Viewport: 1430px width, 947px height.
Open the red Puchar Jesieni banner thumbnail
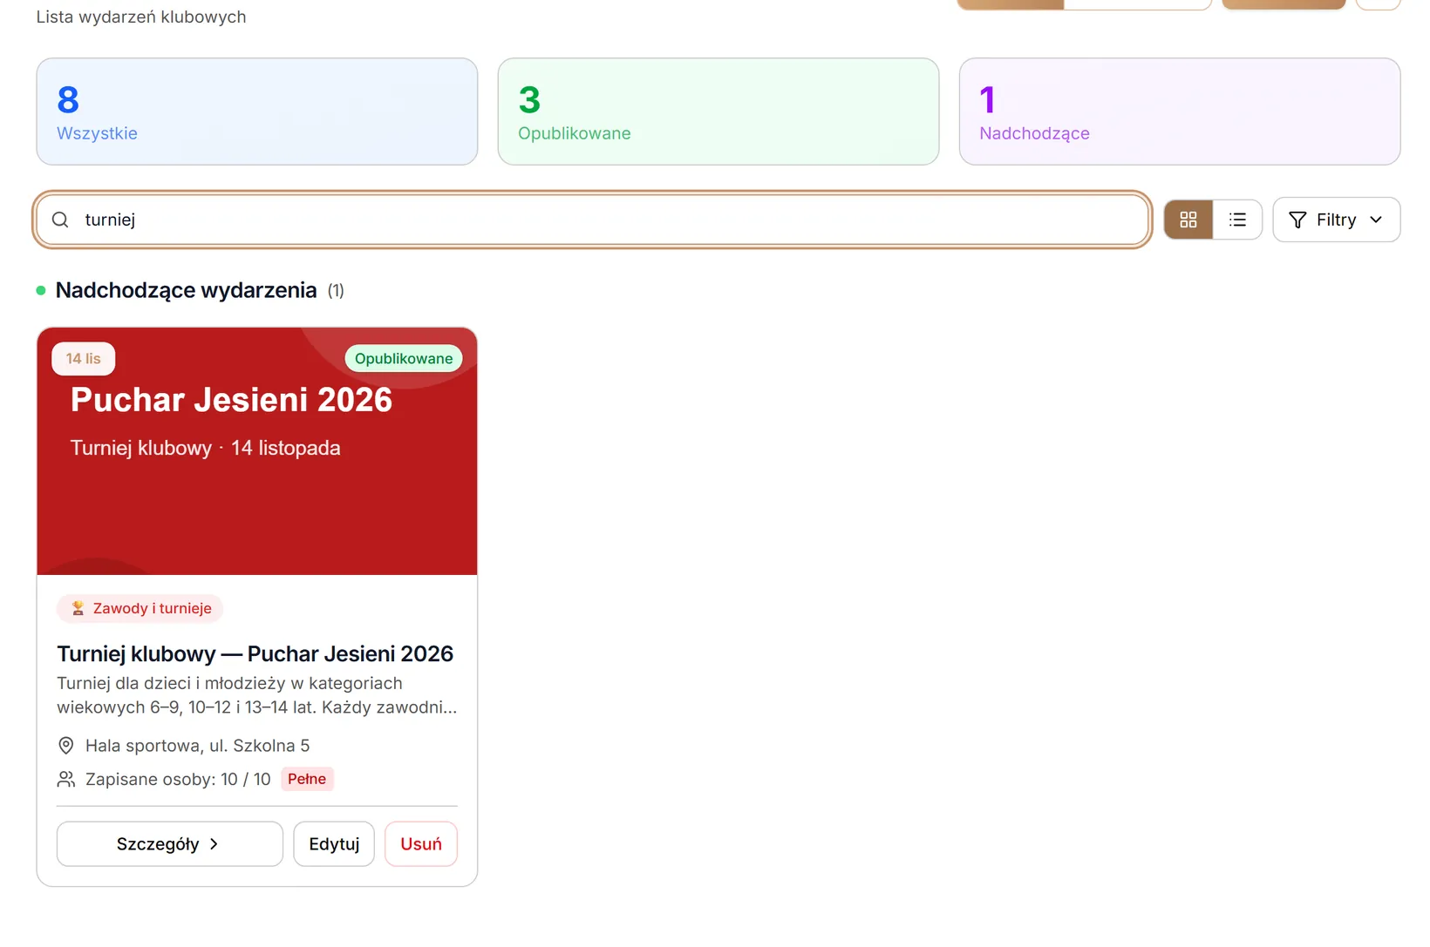pos(257,451)
